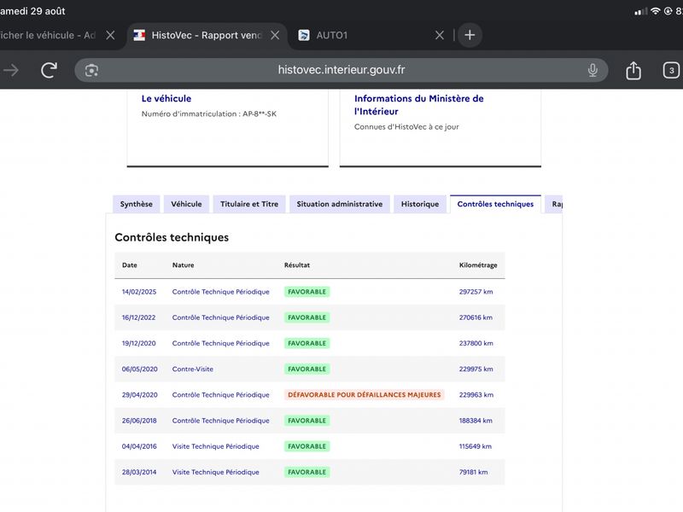Click the 297257 km value
This screenshot has height=512, width=683.
click(x=476, y=292)
